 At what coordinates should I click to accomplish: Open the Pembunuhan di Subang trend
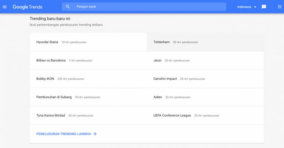click(88, 97)
